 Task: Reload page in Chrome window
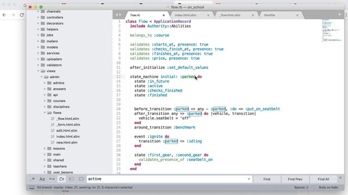pyautogui.click(x=22, y=15)
